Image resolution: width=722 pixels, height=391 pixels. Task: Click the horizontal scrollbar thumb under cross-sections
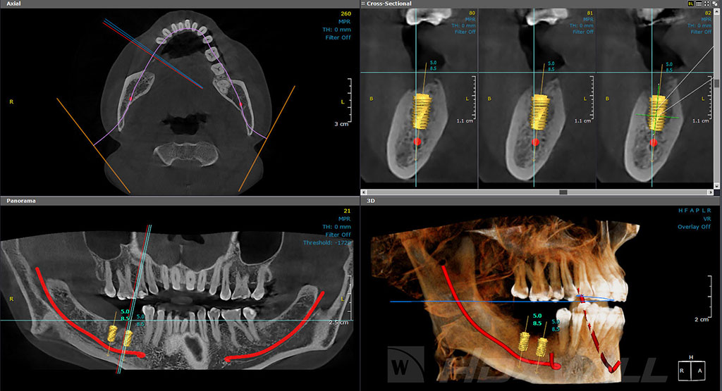click(563, 192)
